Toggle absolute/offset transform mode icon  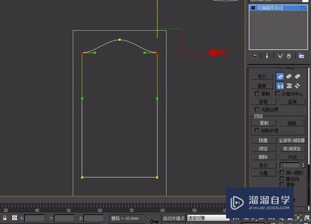tap(15, 218)
